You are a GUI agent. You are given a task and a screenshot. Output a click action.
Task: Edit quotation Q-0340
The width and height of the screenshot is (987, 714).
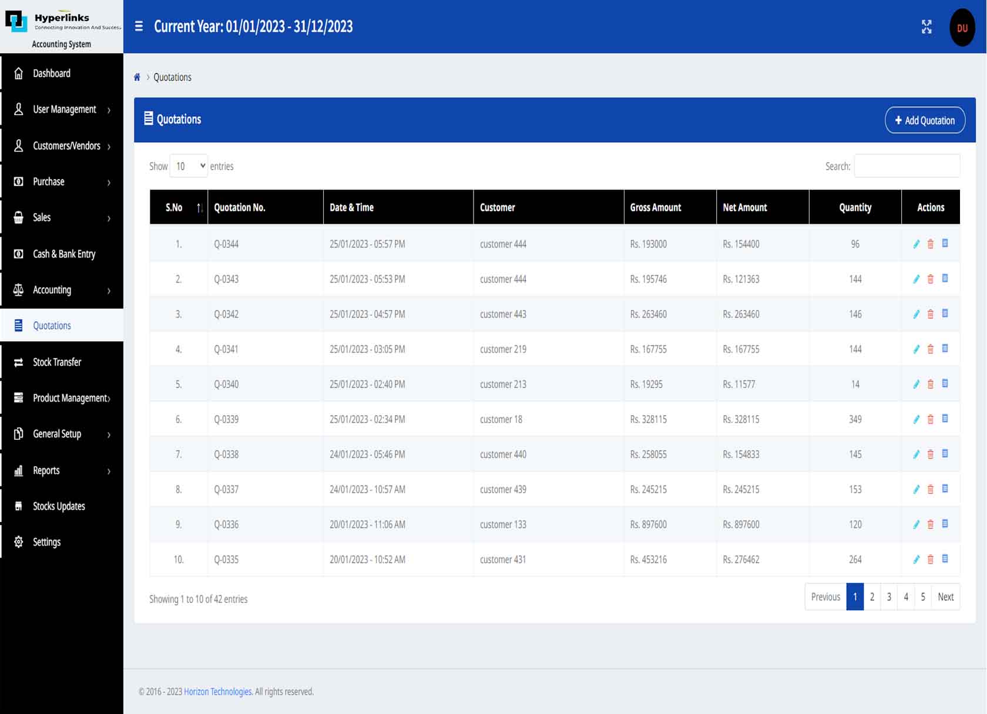(916, 384)
